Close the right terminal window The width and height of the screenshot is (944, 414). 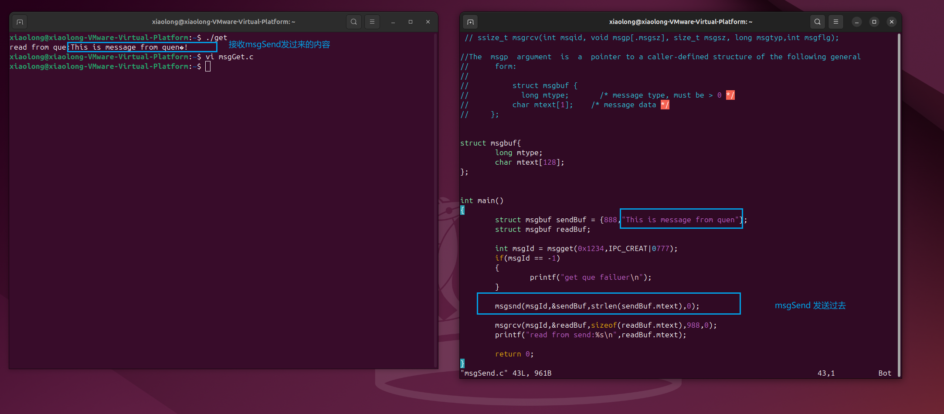[x=892, y=22]
